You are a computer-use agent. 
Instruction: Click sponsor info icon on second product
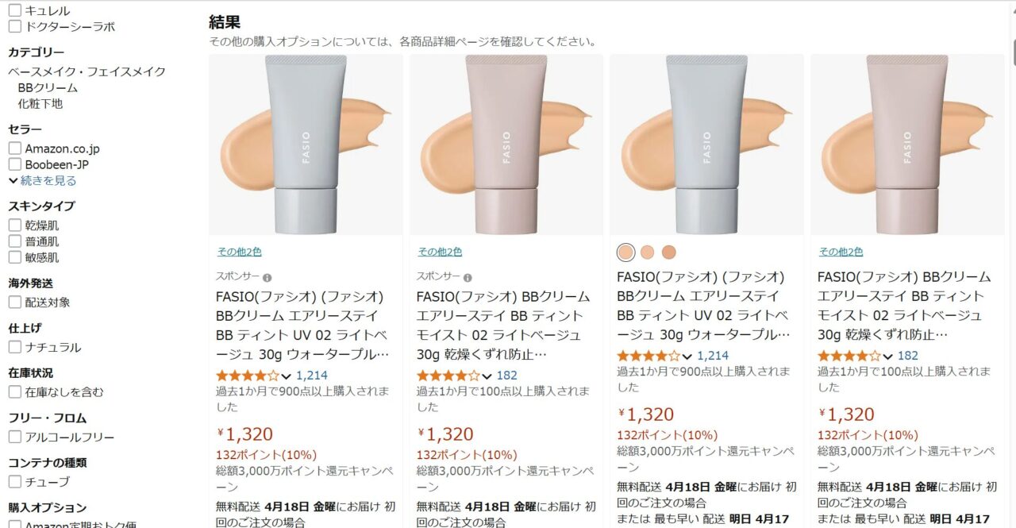coord(468,278)
